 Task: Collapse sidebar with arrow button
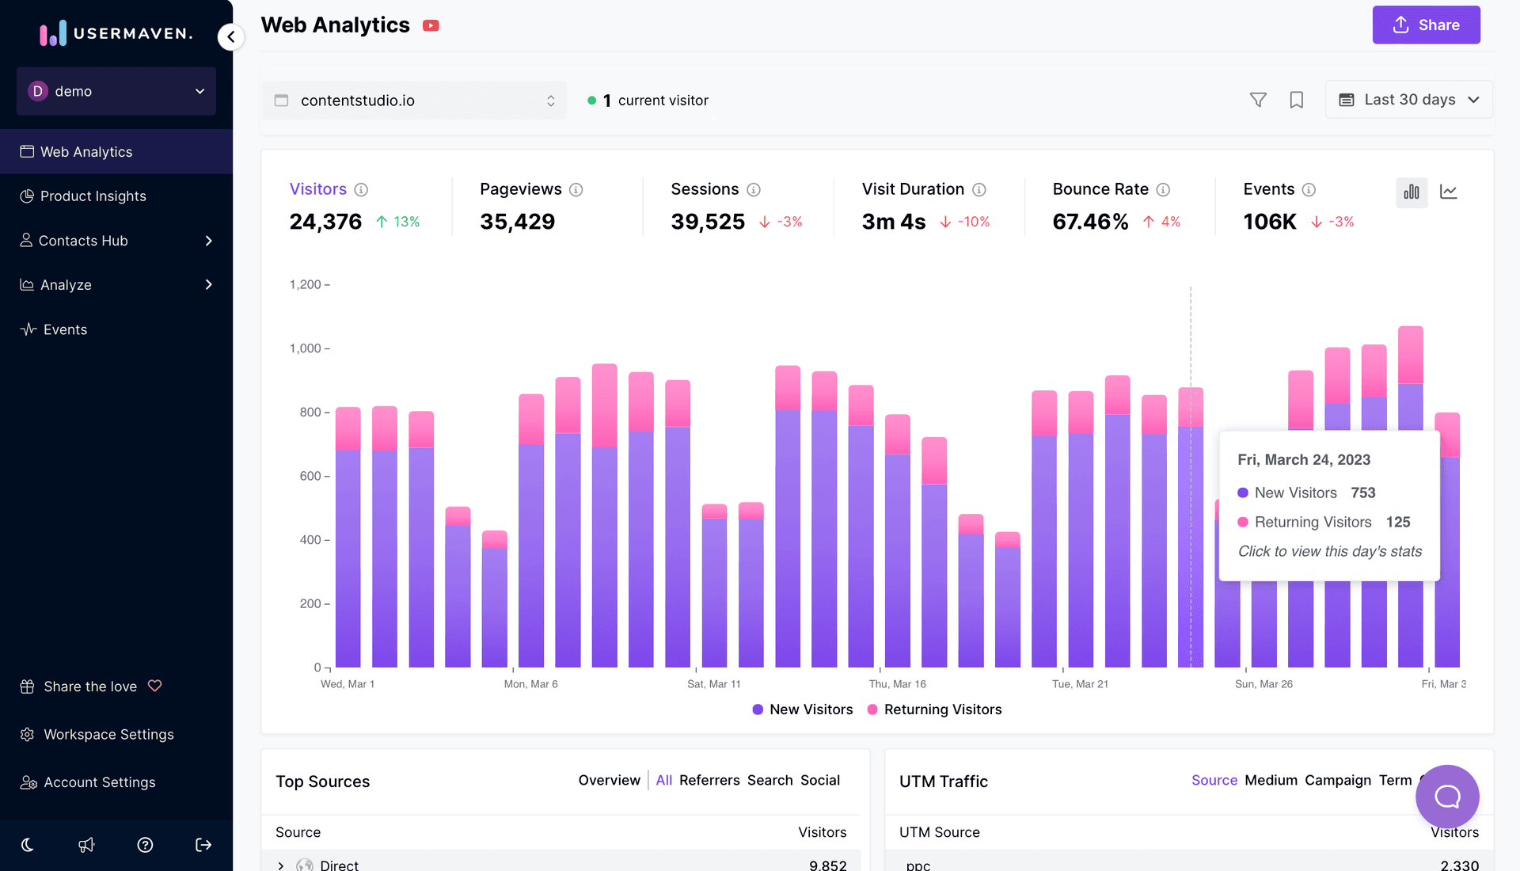(230, 36)
